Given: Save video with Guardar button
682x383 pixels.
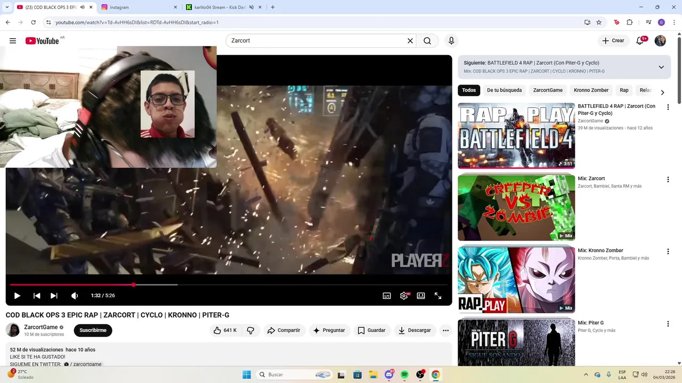Looking at the screenshot, I should (x=371, y=330).
